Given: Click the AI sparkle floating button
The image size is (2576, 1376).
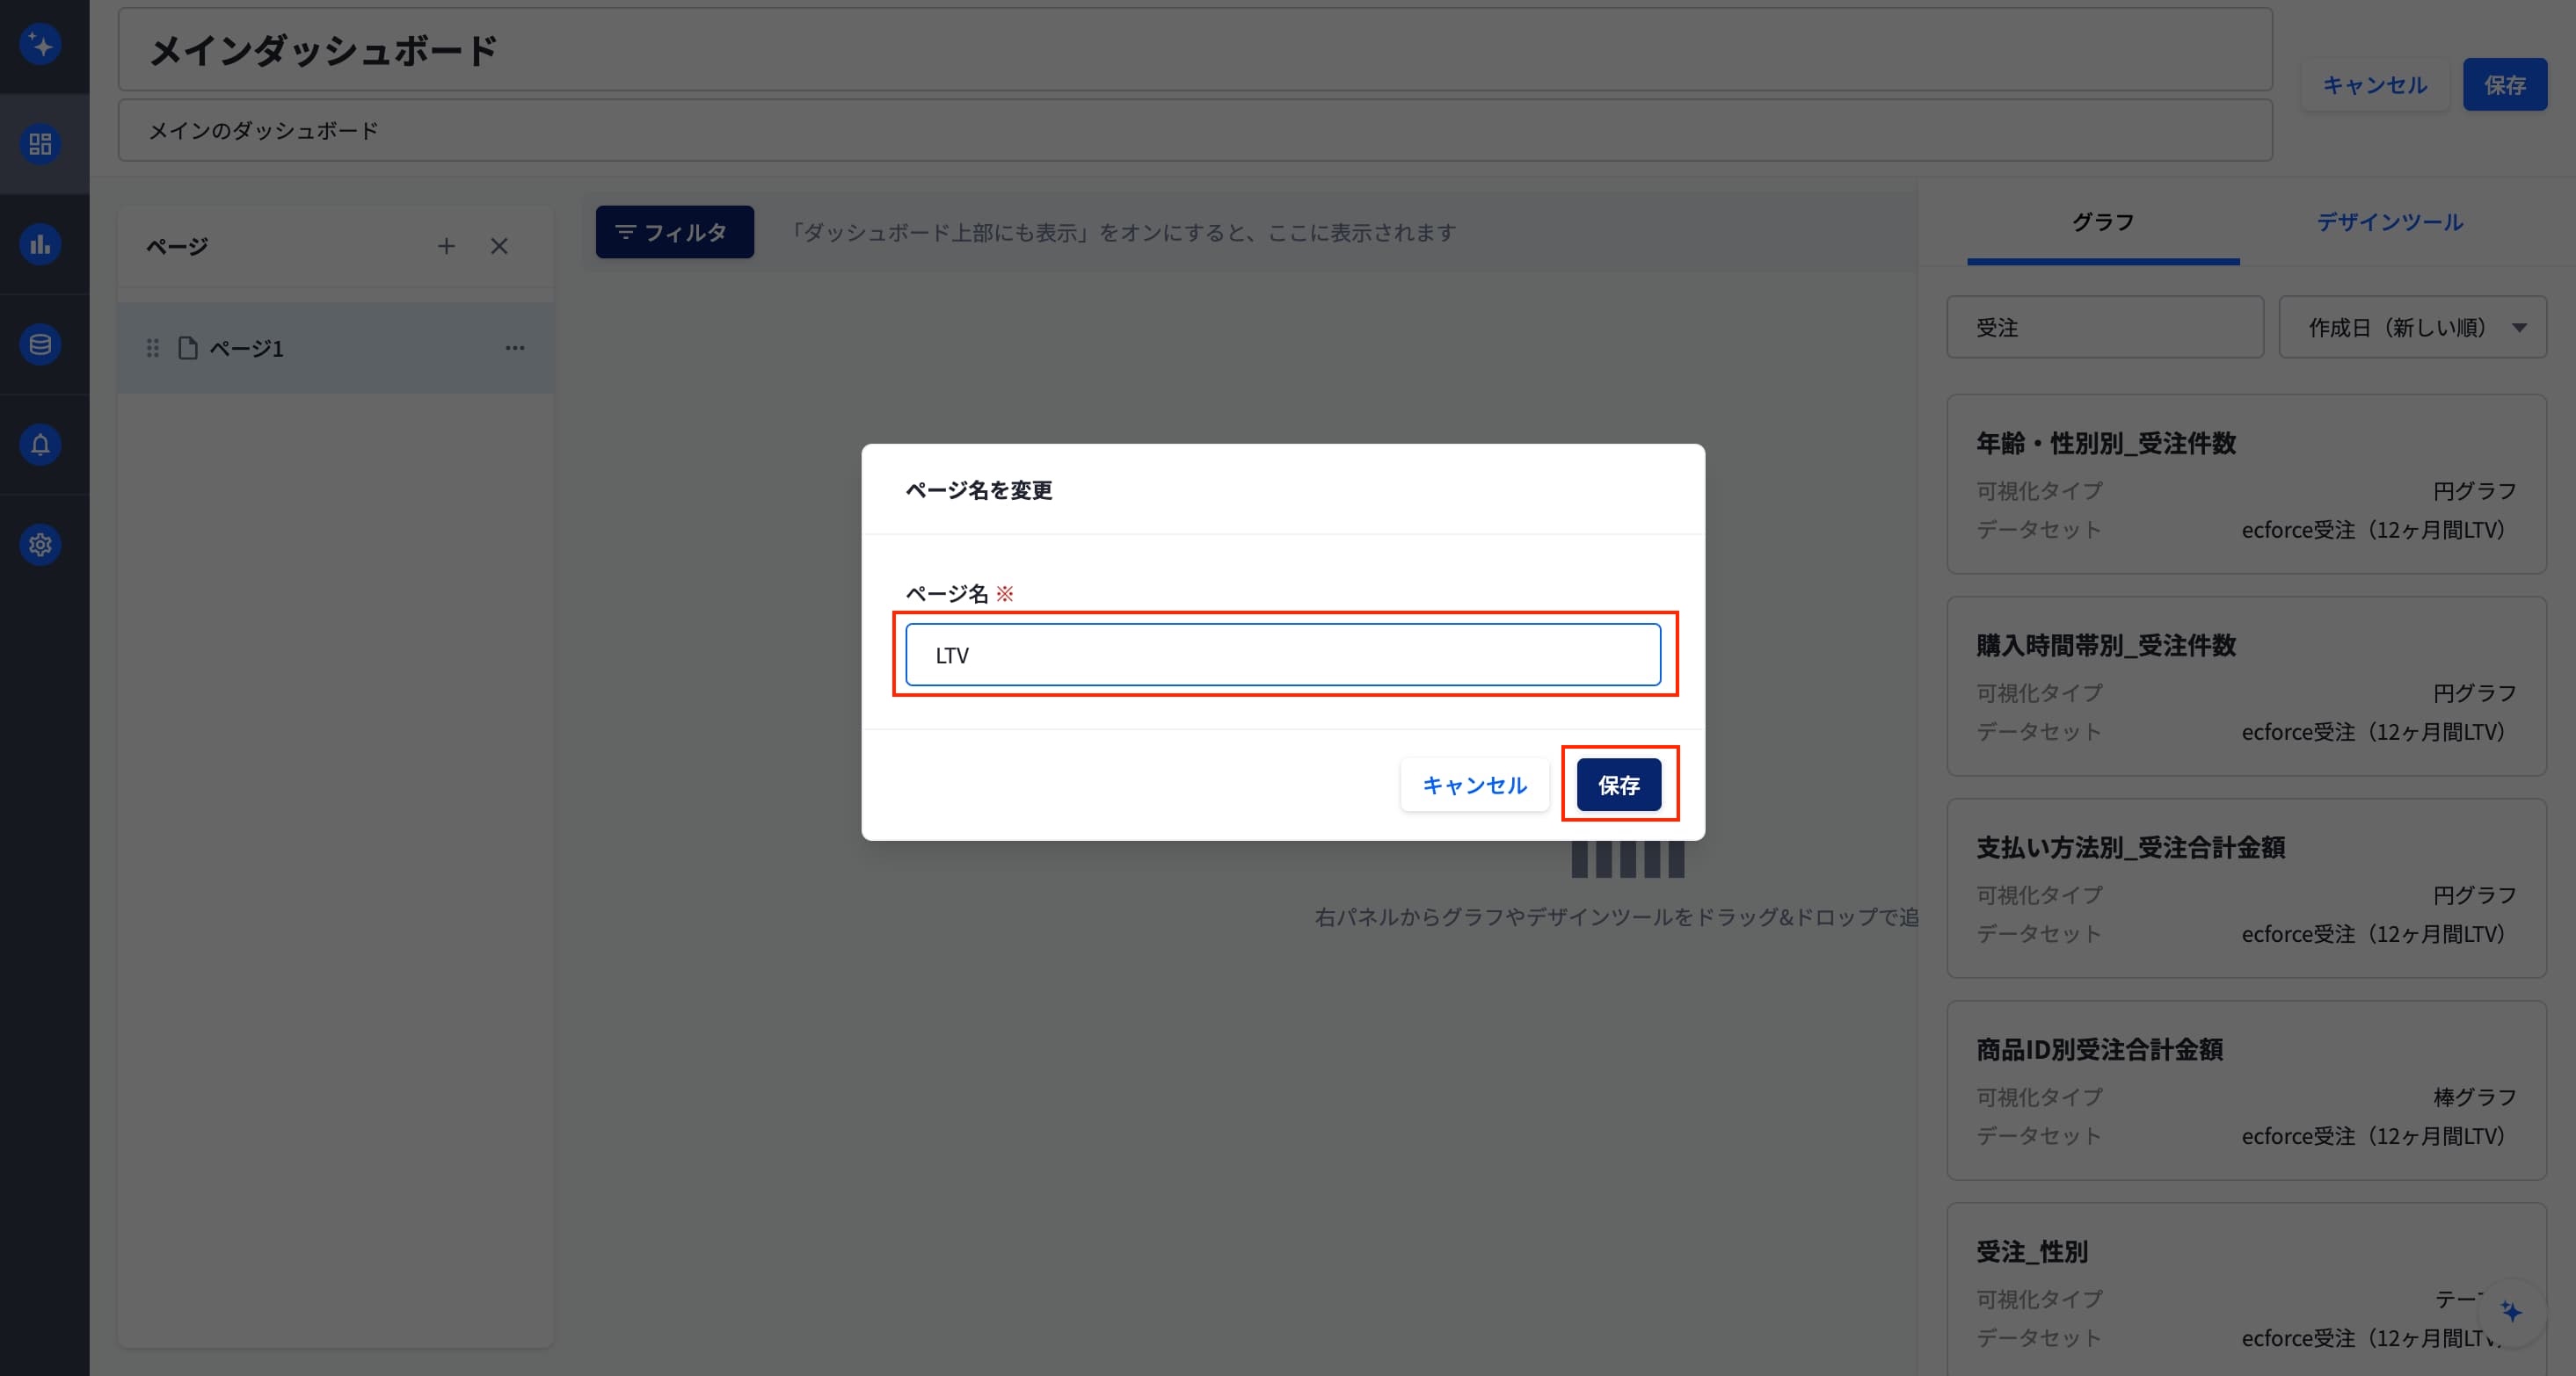Looking at the screenshot, I should coord(2511,1312).
